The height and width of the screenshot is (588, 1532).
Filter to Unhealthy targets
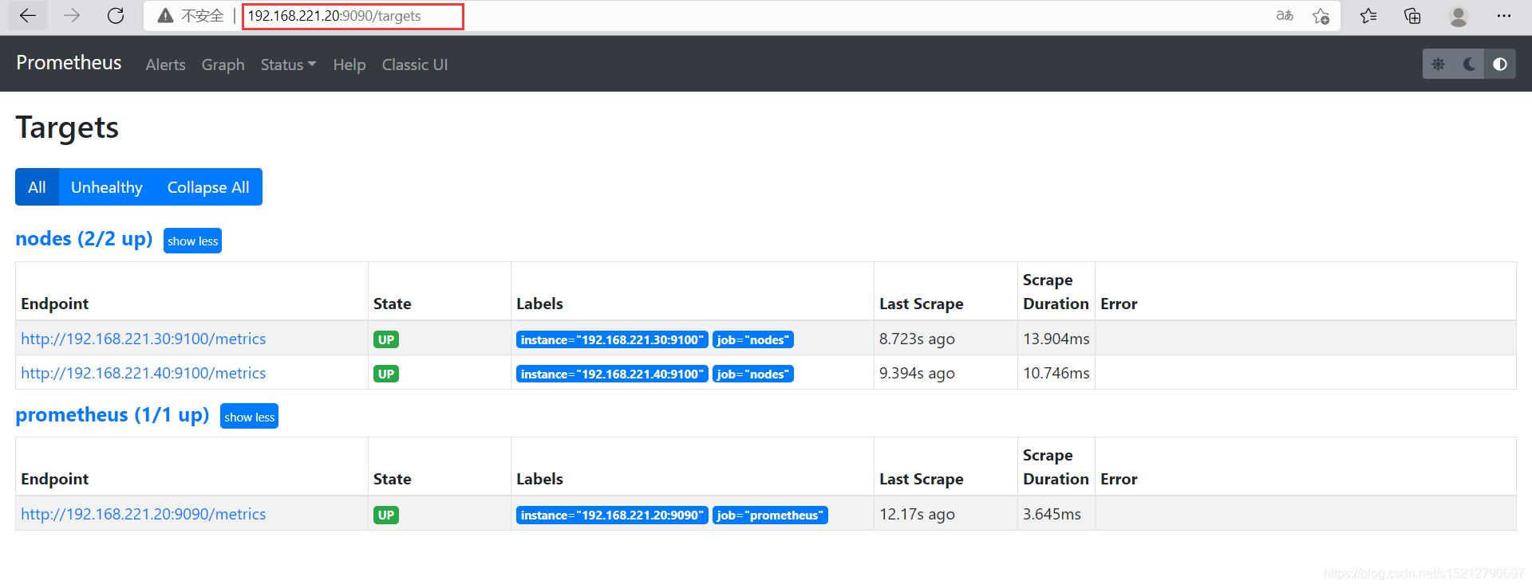tap(107, 187)
